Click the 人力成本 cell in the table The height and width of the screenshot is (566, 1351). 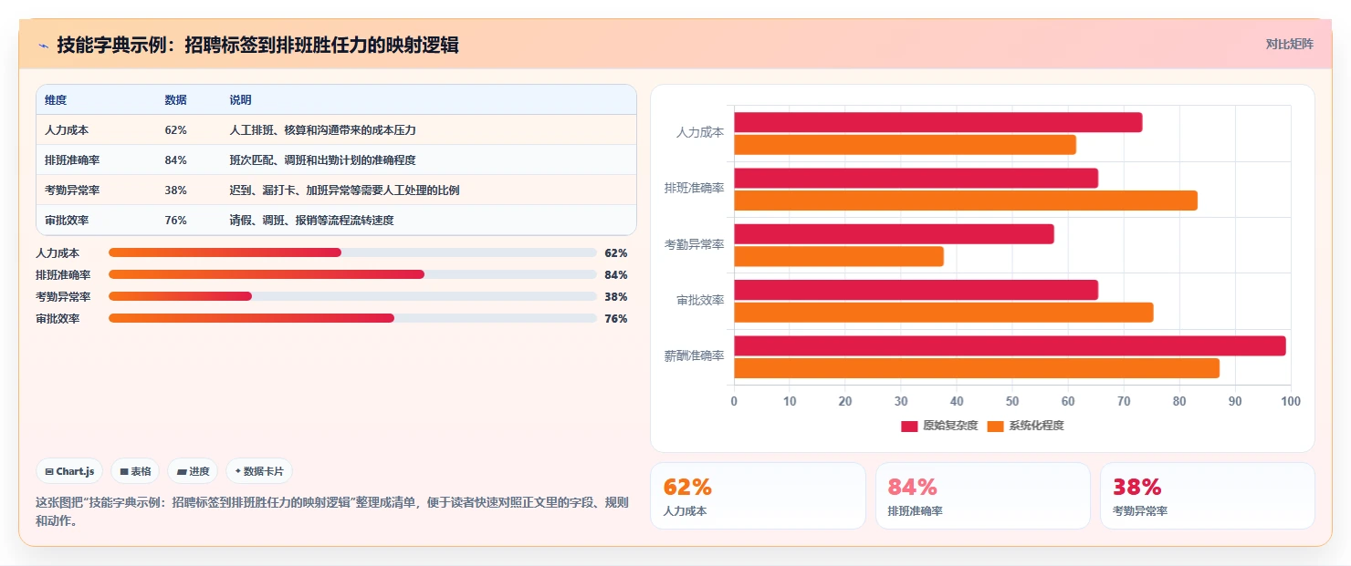click(67, 130)
